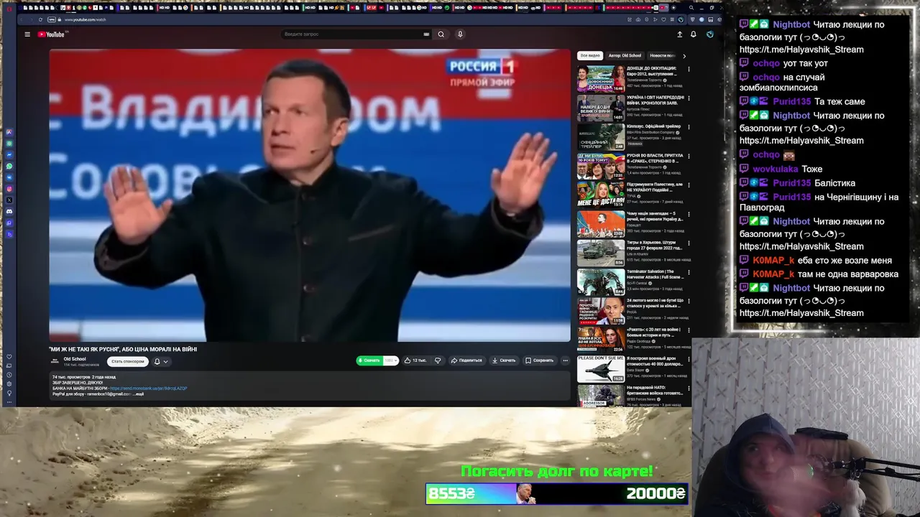
Task: Select the 'Все видео' filter chip
Action: [590, 55]
